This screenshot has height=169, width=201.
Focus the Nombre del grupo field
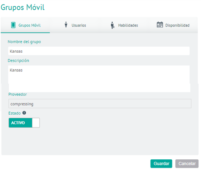[x=99, y=51]
